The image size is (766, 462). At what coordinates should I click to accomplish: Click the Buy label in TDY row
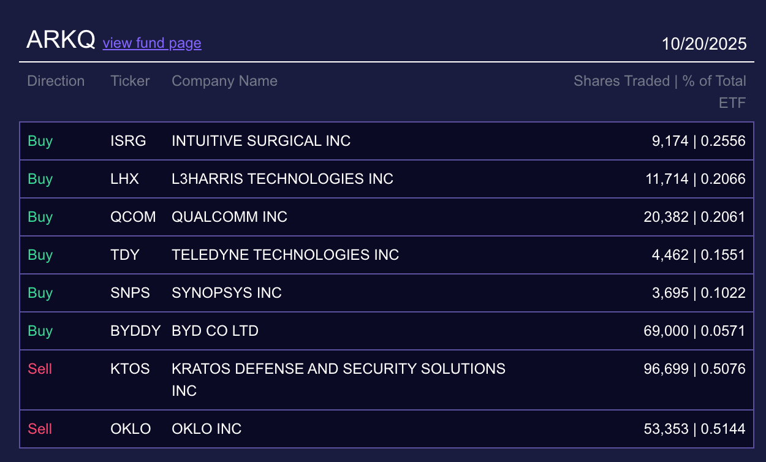(40, 255)
